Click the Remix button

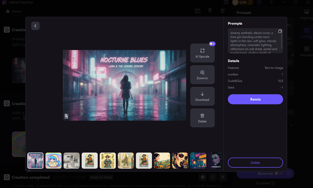point(255,99)
